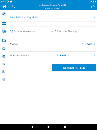Open the 1 Room selection chevron
This screenshot has width=97, height=130.
tap(94, 44)
